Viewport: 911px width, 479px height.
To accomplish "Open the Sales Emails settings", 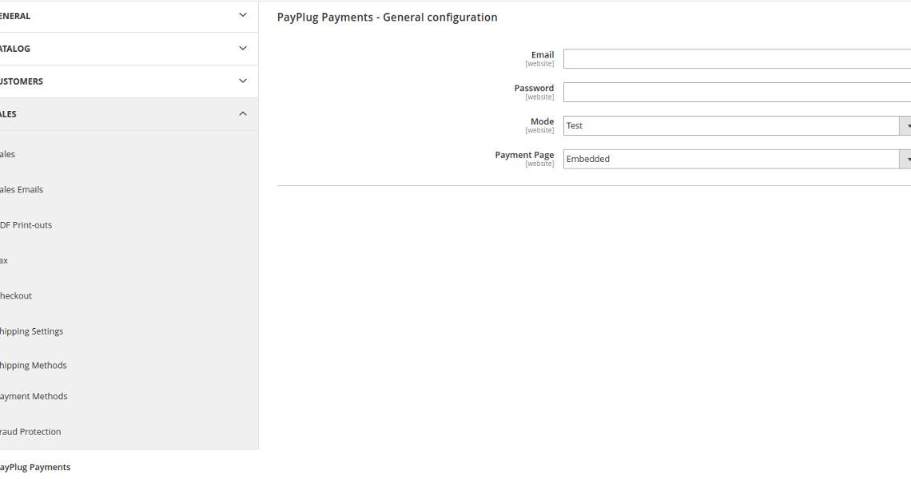I will [x=22, y=189].
